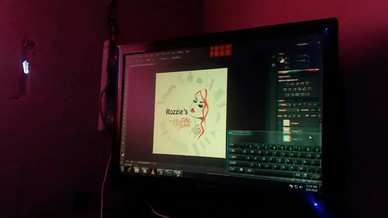This screenshot has height=218, width=388.
Task: Add a Curves adjustment layer
Action: tap(297, 83)
